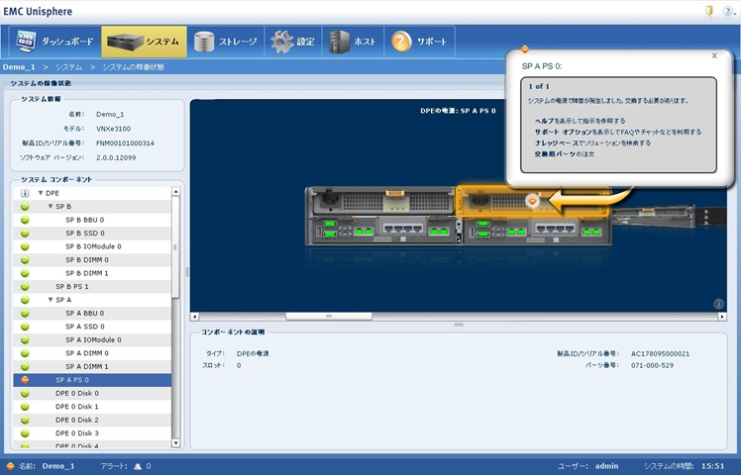741x475 pixels.
Task: Click the fault marker on highlighted power supply
Action: pos(532,201)
